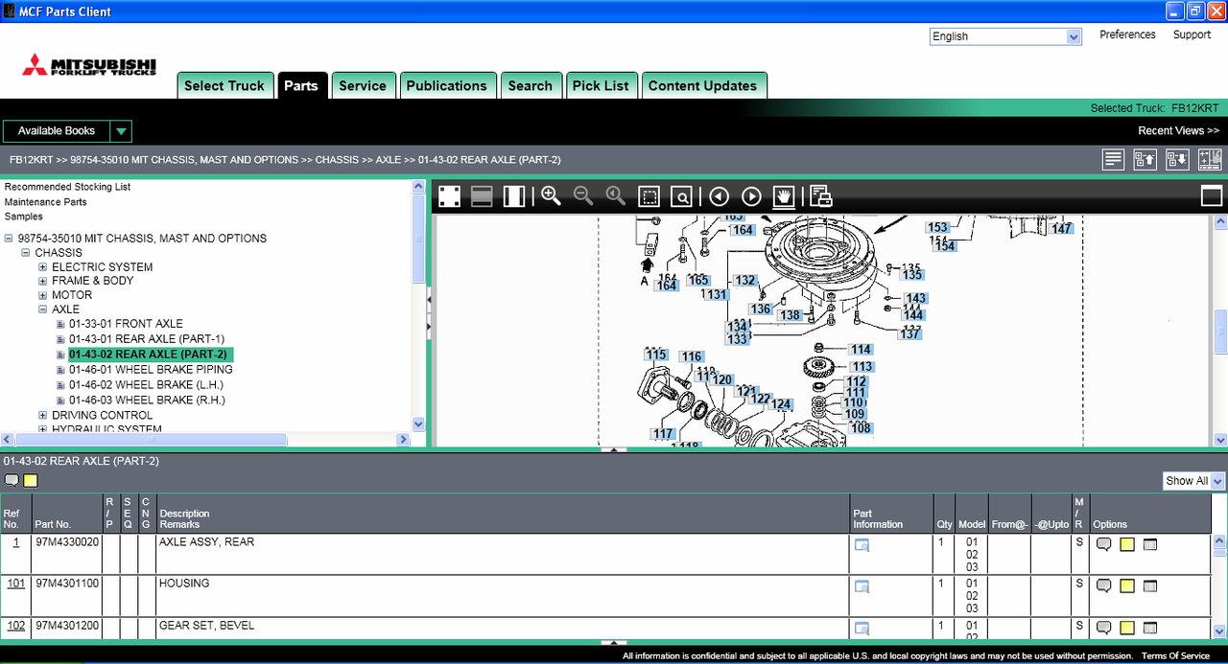Open the diagram search magnifier box tool
Screen dimensions: 1228x664
coord(681,196)
